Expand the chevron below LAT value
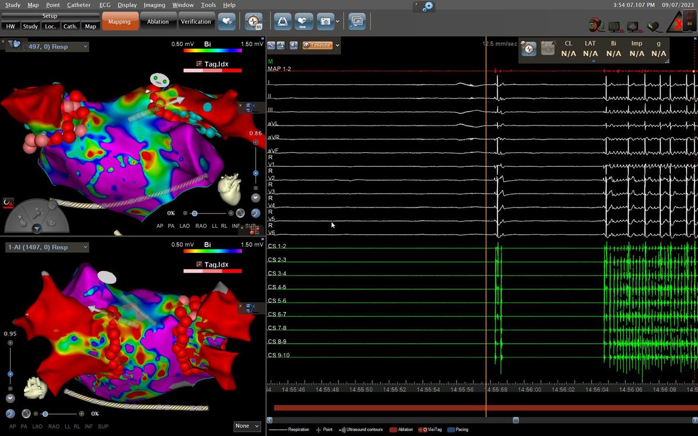The width and height of the screenshot is (698, 436). click(x=593, y=61)
